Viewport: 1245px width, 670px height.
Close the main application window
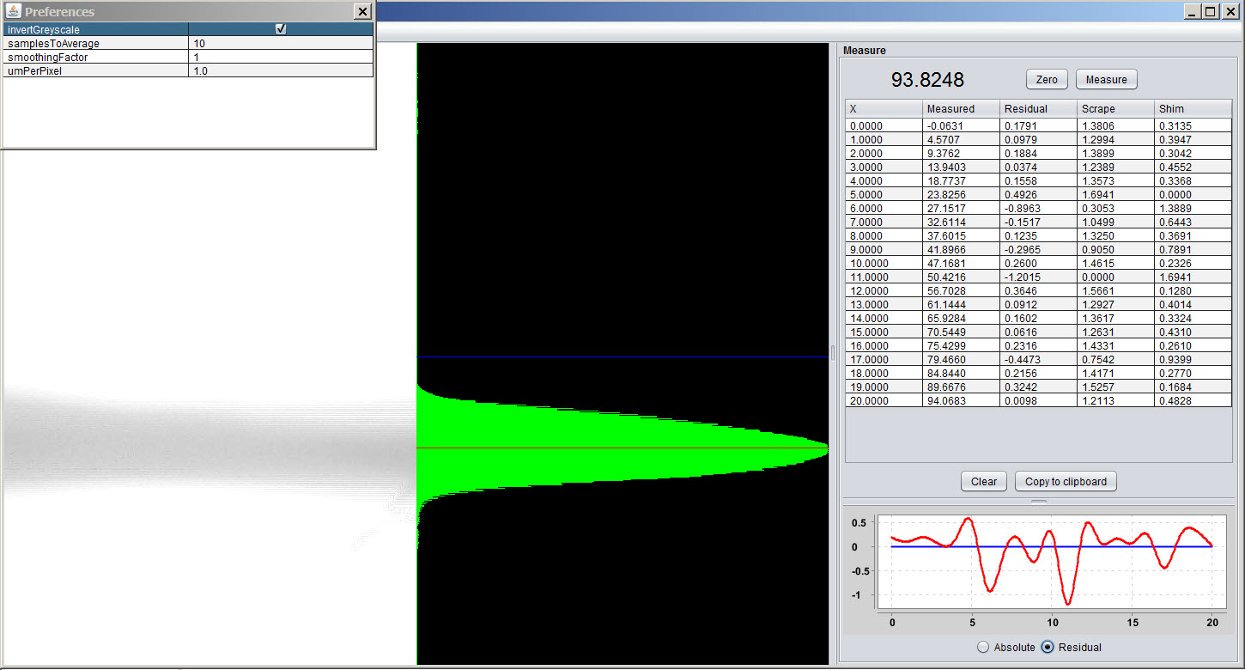(1230, 11)
